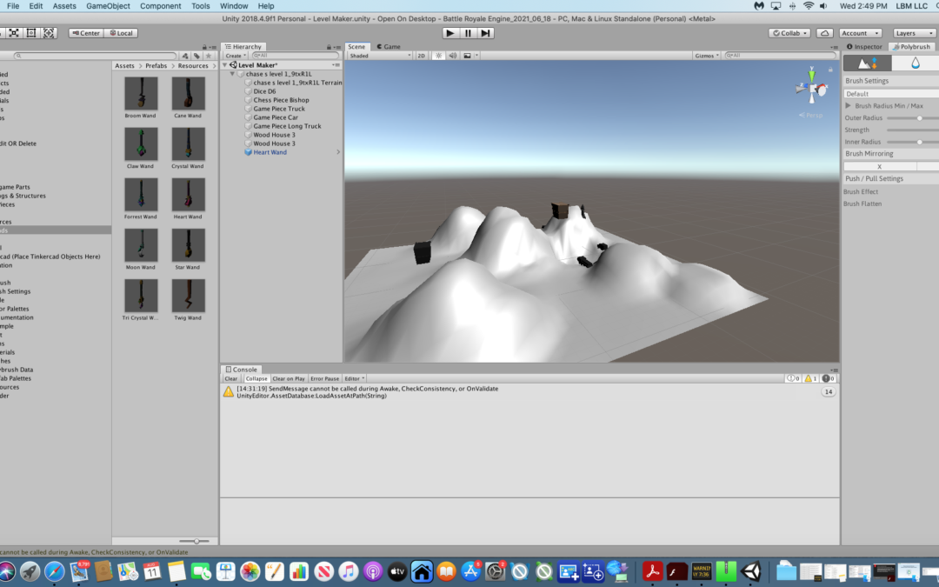Open the Gizmos dropdown
The height and width of the screenshot is (587, 939).
707,55
